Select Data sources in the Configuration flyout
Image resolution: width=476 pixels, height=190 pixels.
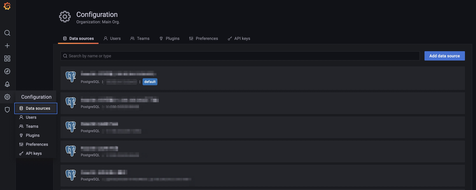pyautogui.click(x=36, y=108)
